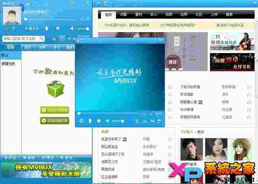Open the 搜索 tab in the navigation bar
Image resolution: width=258 pixels, height=184 pixels.
(229, 14)
